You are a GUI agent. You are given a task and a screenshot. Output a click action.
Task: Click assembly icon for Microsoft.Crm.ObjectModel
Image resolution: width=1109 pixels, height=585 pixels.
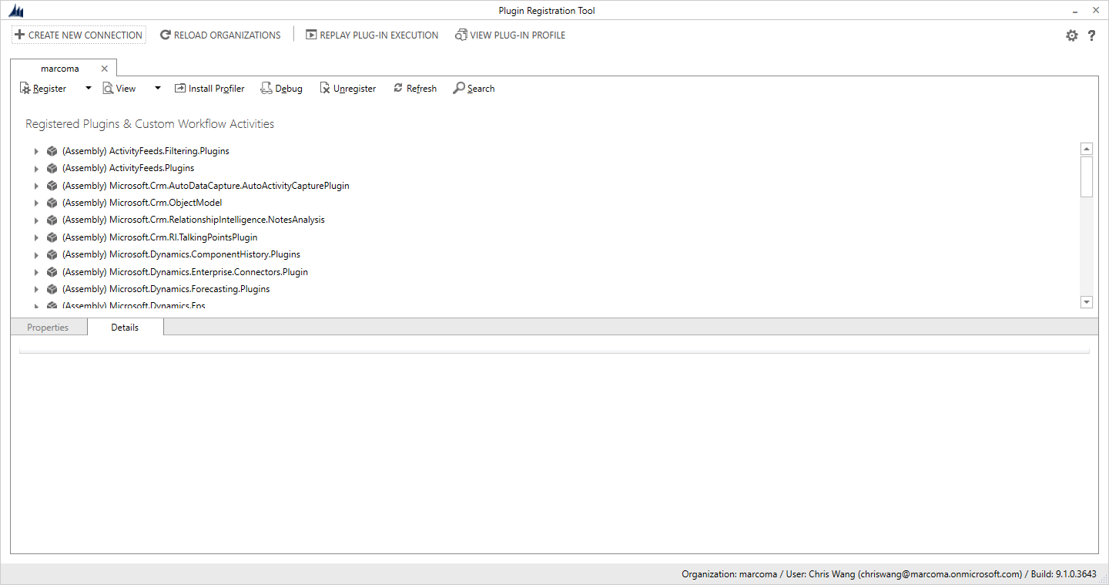(52, 203)
